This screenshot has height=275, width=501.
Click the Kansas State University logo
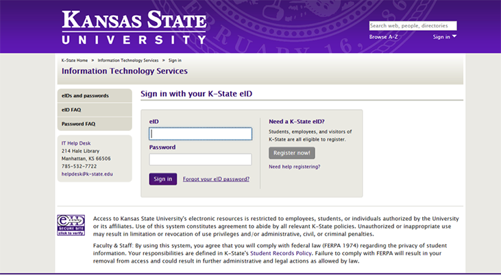(134, 27)
